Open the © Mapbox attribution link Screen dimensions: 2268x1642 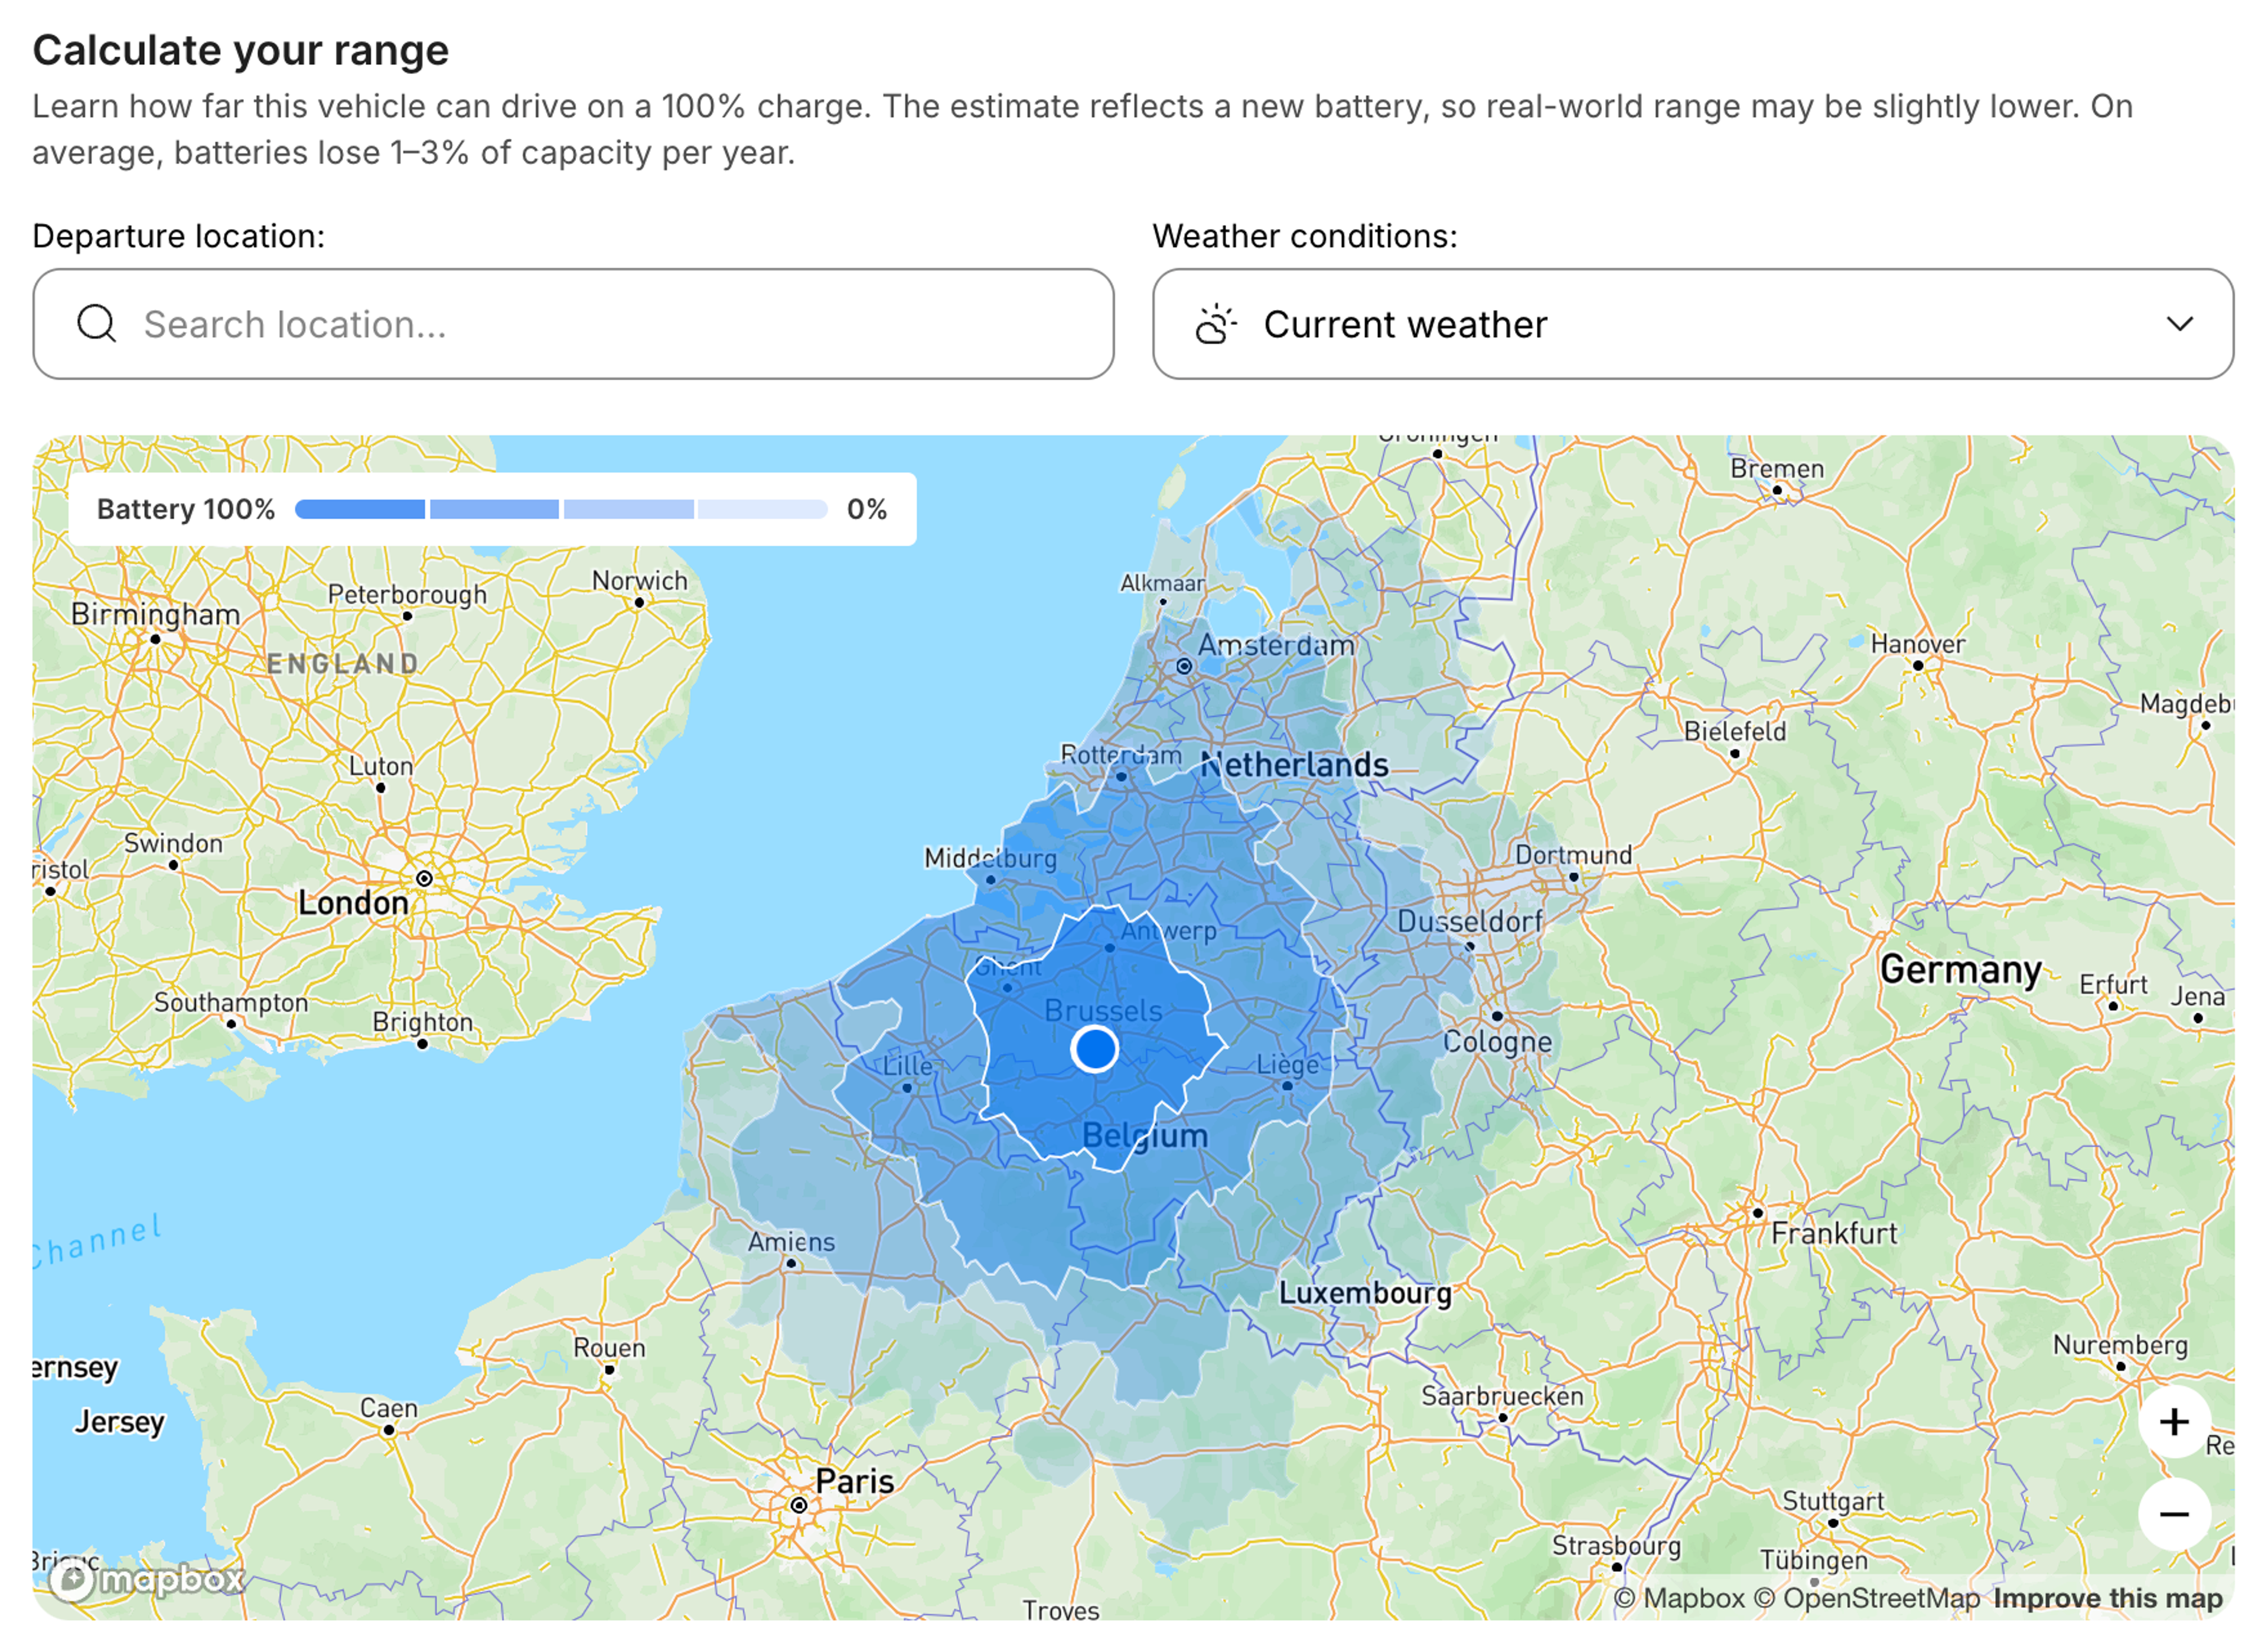tap(1679, 1598)
